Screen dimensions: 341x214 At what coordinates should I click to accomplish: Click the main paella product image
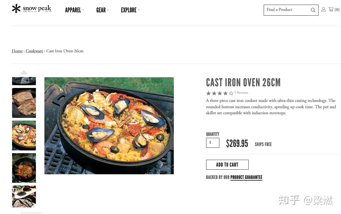tap(109, 126)
